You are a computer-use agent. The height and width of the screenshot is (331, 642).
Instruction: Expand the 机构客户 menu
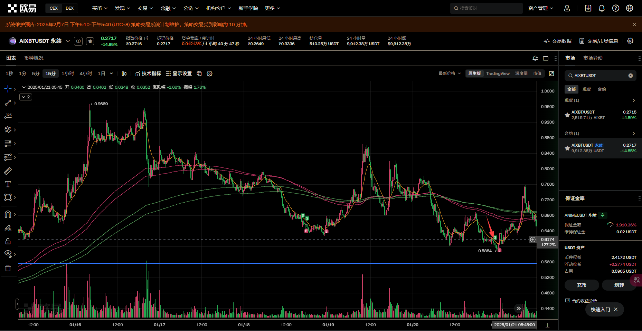pyautogui.click(x=218, y=8)
